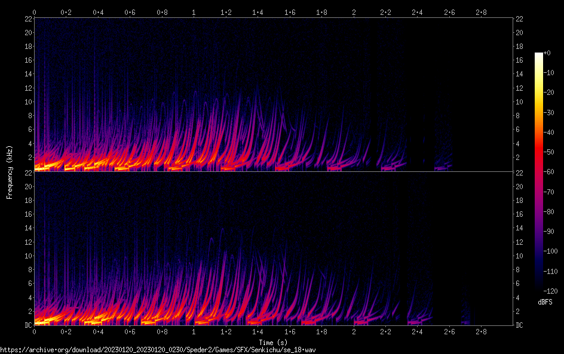The height and width of the screenshot is (354, 564).
Task: Click the 1.6 tick on bottom time axis
Action: click(x=290, y=332)
